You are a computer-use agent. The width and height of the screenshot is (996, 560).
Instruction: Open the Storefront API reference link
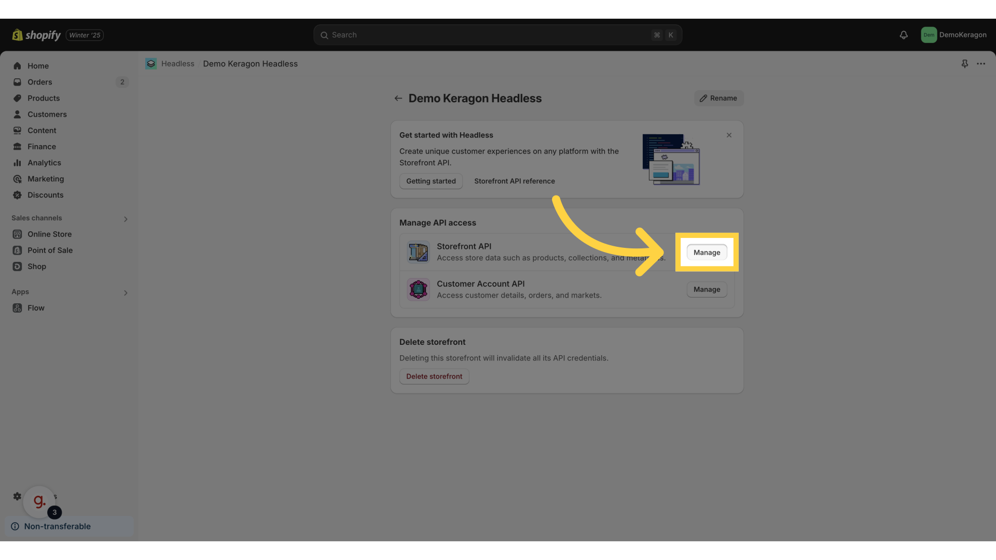[514, 181]
